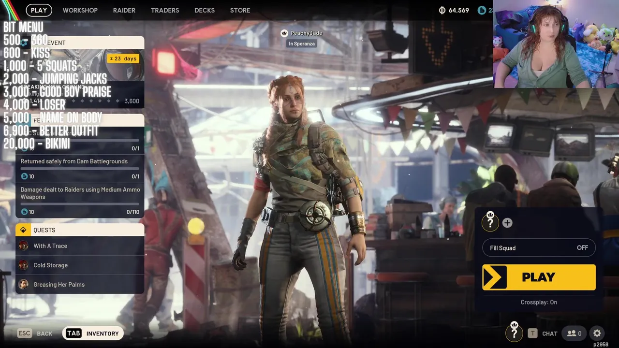Click the PeachyJade player name tag

point(306,33)
